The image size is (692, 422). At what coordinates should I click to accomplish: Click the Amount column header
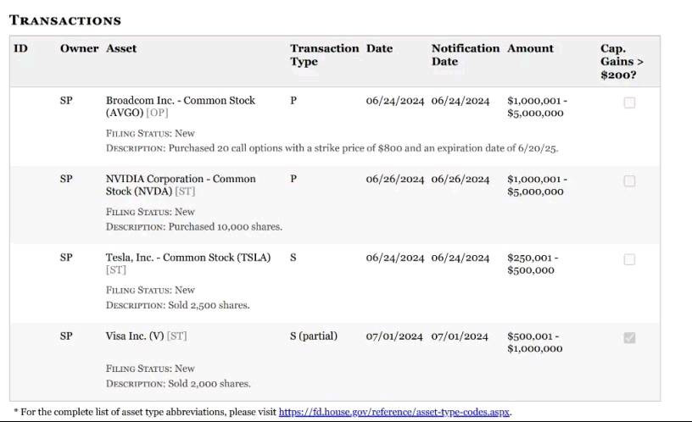coord(530,48)
